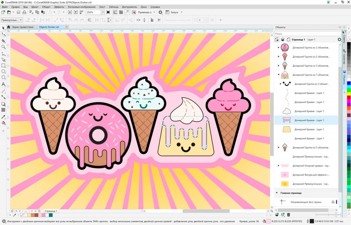Click the horizontal scrollbar below the canvas

[206, 211]
